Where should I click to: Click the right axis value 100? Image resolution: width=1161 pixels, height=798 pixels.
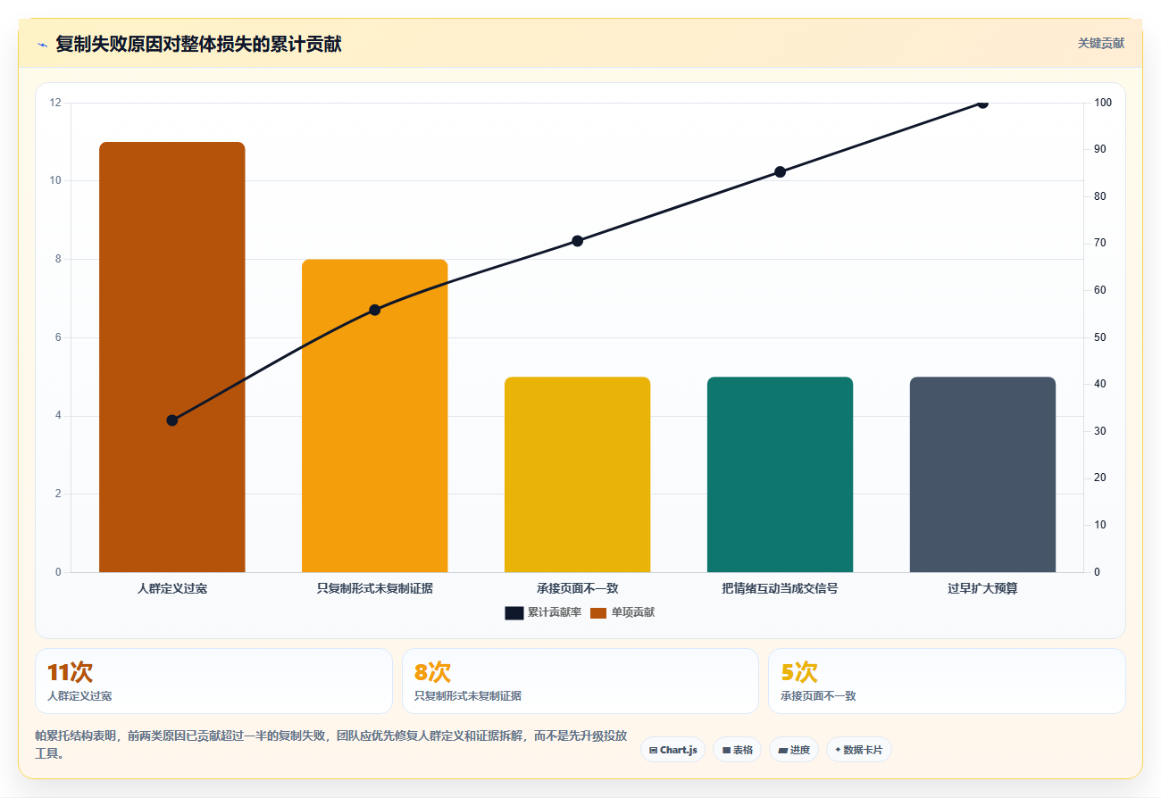(1103, 103)
